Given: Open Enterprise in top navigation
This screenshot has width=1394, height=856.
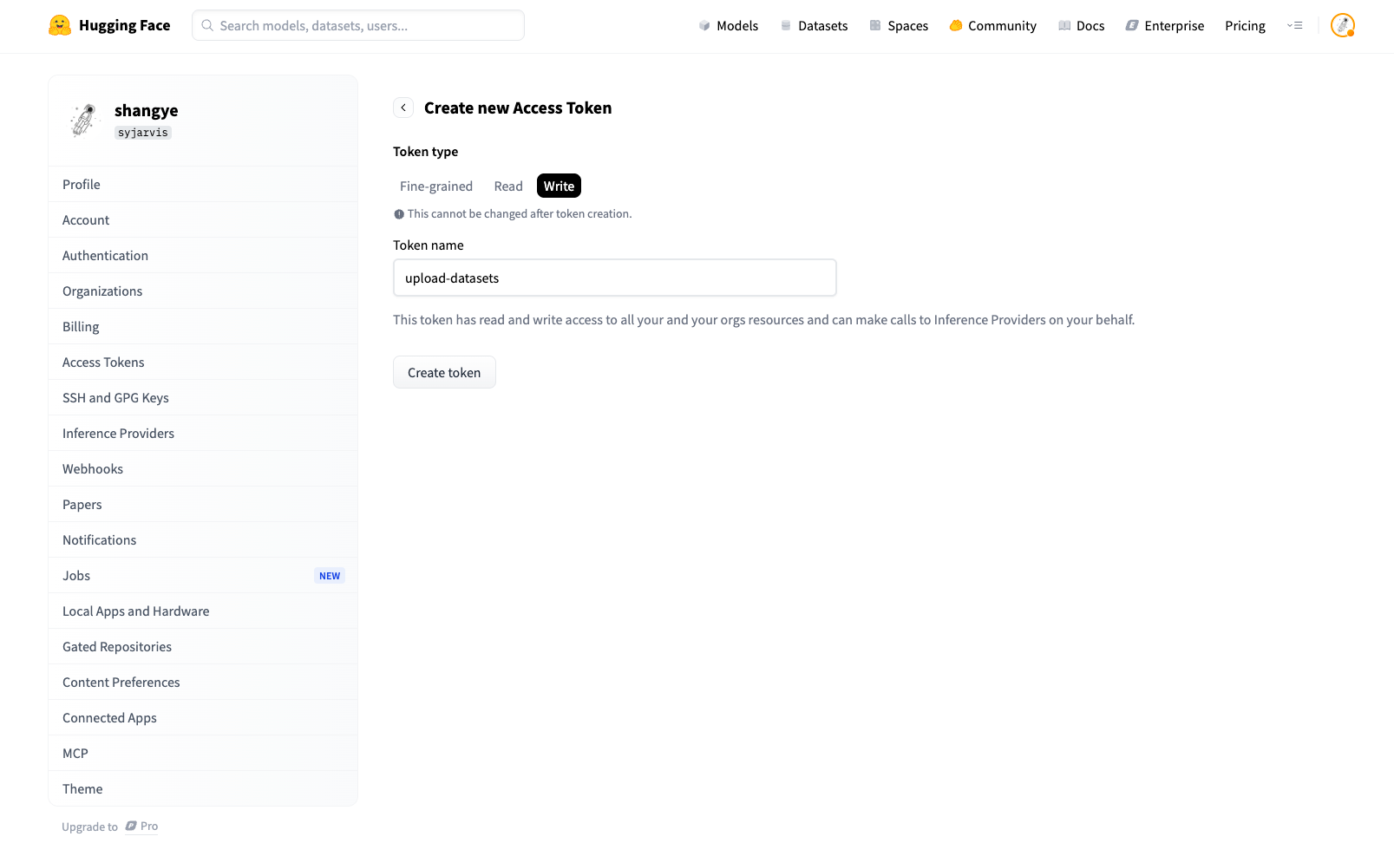Looking at the screenshot, I should pos(1165,26).
